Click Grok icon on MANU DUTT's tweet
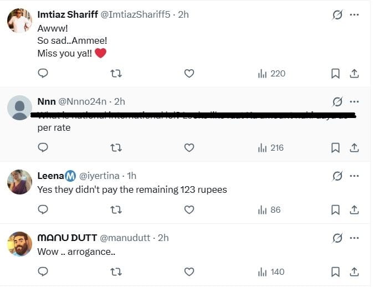This screenshot has height=287, width=374. tap(337, 238)
